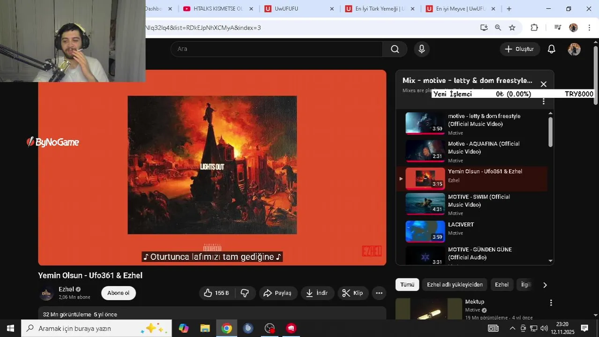The width and height of the screenshot is (599, 337).
Task: Download the video with İndir
Action: [317, 293]
